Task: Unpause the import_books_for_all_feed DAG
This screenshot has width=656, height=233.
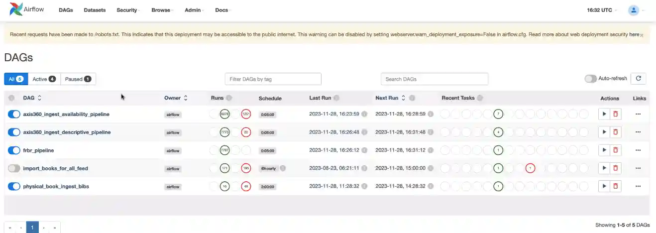Action: click(x=14, y=168)
